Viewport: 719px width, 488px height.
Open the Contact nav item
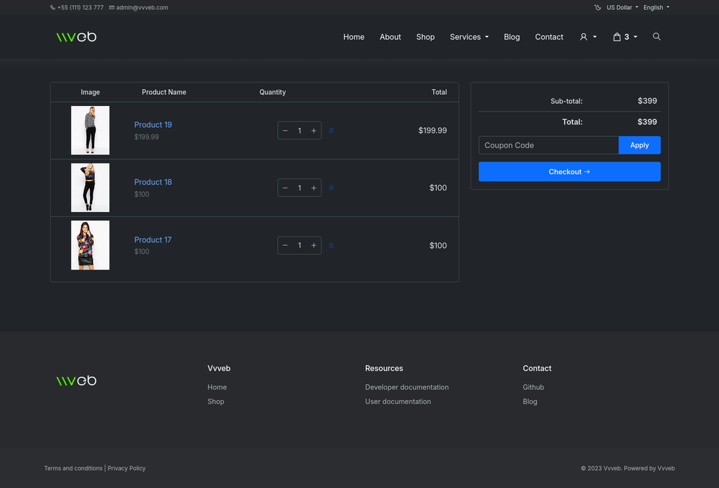coord(549,37)
